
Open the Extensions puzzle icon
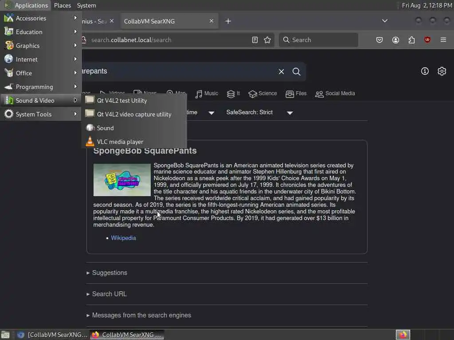(x=411, y=40)
